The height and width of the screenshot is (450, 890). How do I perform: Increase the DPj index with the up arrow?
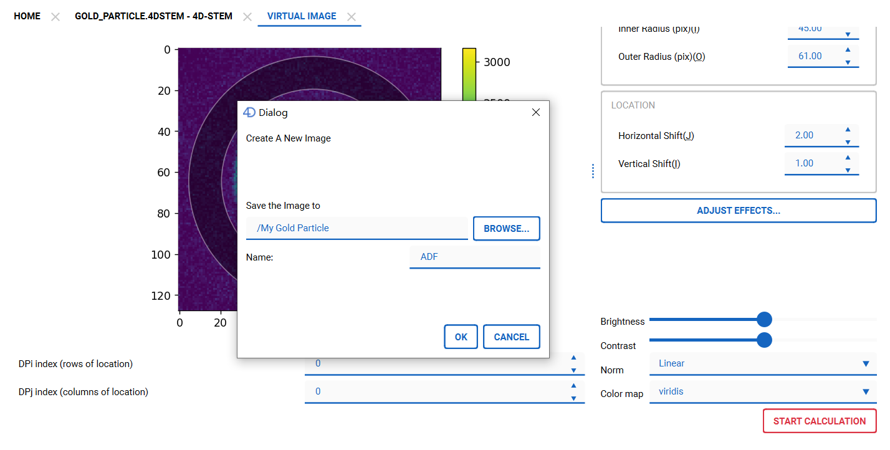click(573, 385)
